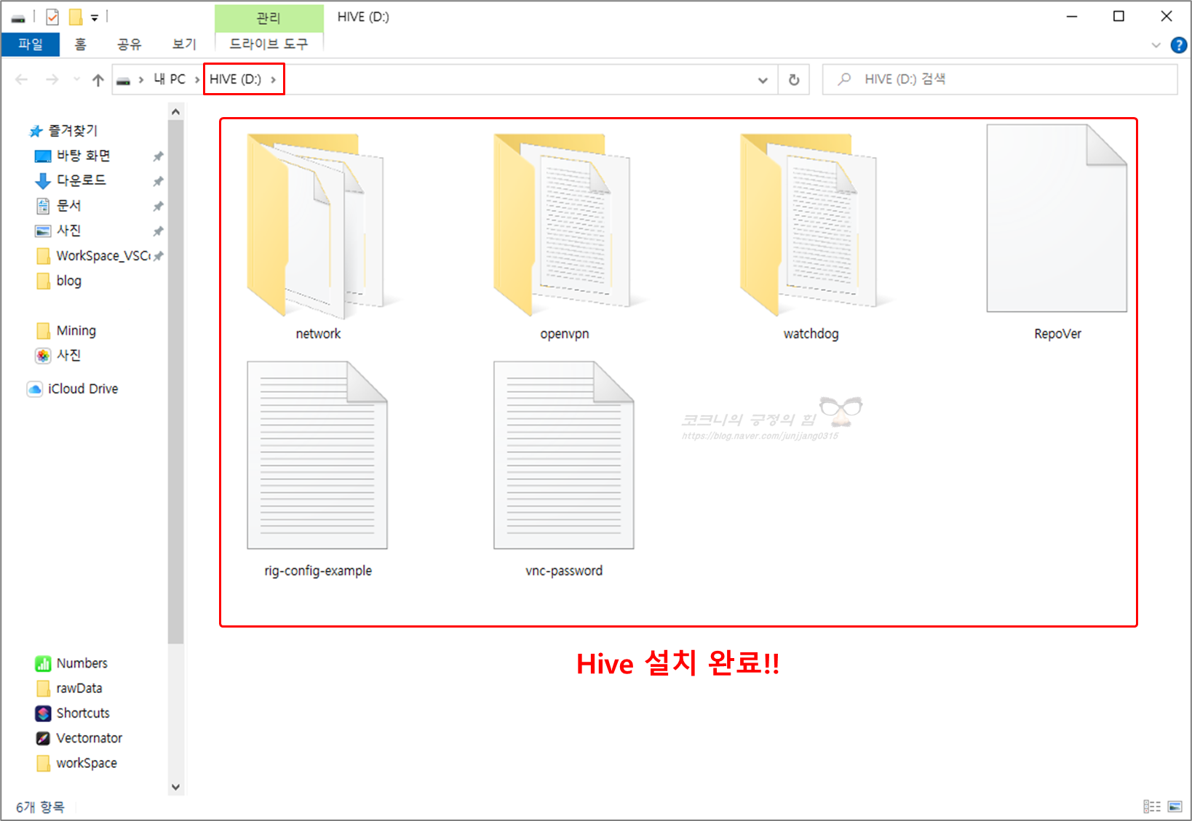Image resolution: width=1192 pixels, height=821 pixels.
Task: Open the Vectornator folder in sidebar
Action: (x=79, y=738)
